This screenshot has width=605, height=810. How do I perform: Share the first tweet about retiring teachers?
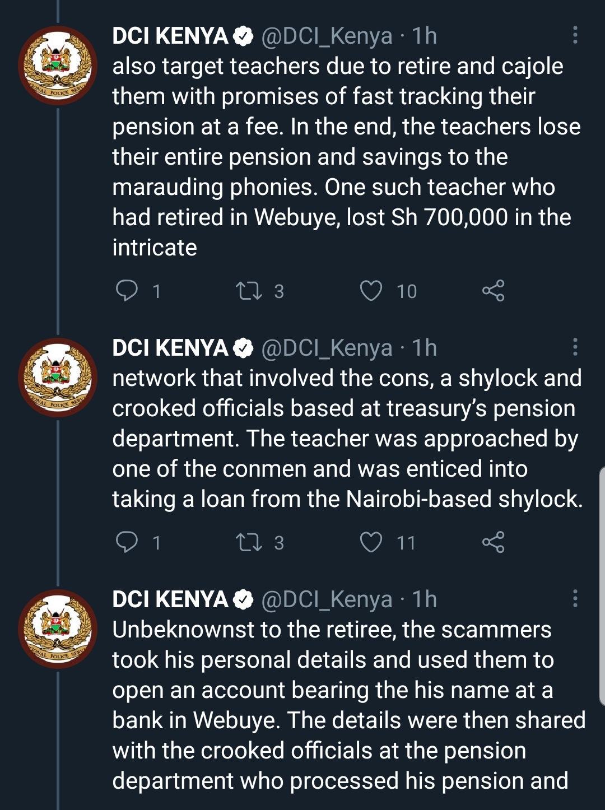493,291
